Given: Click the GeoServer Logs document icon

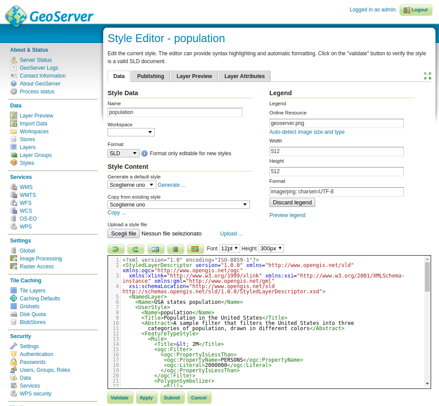Looking at the screenshot, I should 14,68.
